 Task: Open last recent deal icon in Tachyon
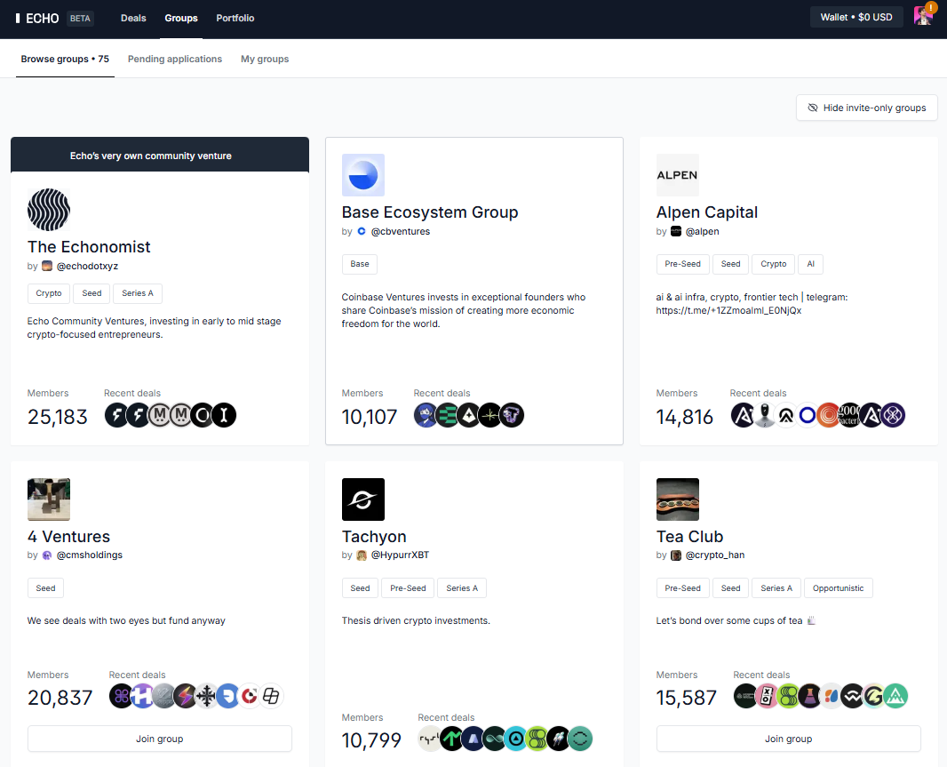(580, 739)
